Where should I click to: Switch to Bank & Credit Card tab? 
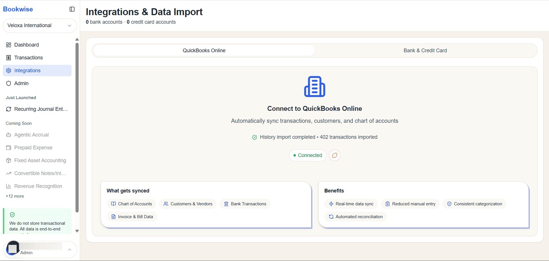click(x=425, y=51)
